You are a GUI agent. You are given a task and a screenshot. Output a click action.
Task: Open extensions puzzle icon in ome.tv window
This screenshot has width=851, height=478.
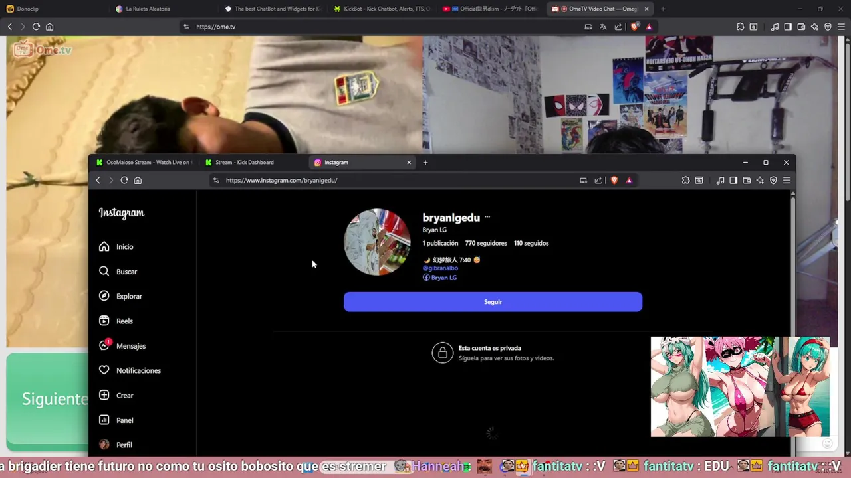740,27
